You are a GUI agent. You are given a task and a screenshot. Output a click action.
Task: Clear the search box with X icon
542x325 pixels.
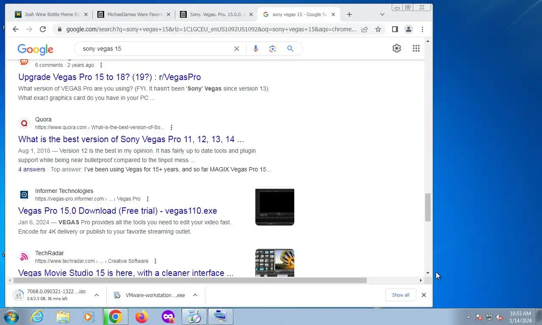[237, 49]
